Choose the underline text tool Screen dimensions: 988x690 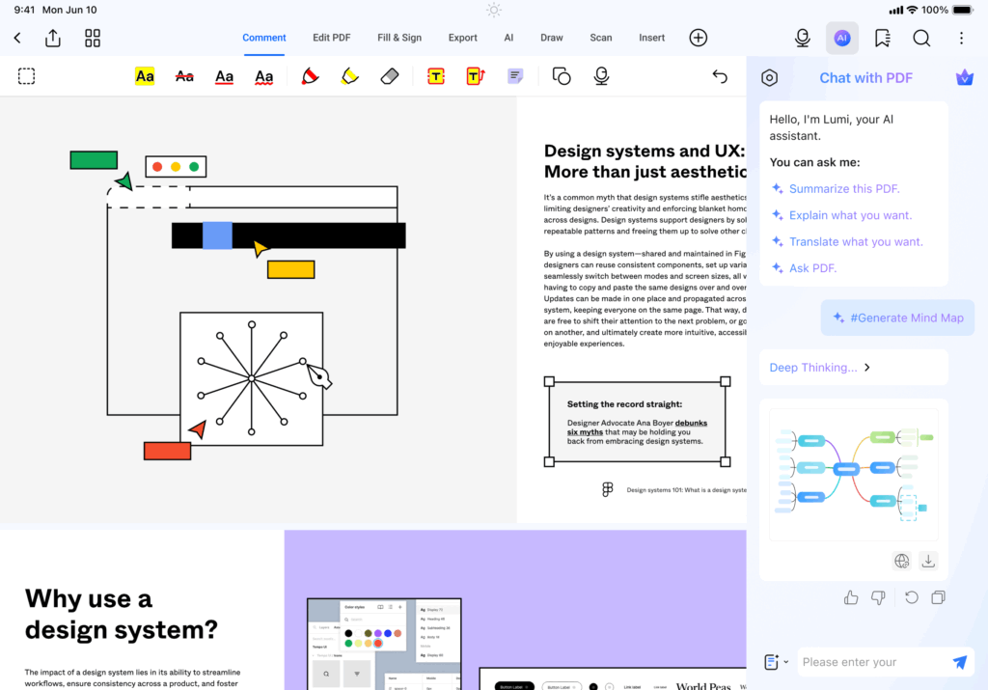(224, 76)
